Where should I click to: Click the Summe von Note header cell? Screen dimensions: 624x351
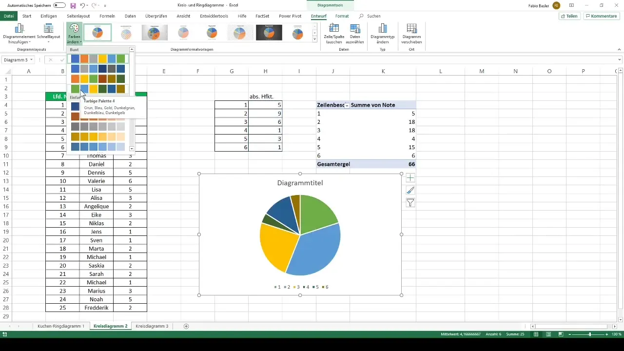[383, 105]
